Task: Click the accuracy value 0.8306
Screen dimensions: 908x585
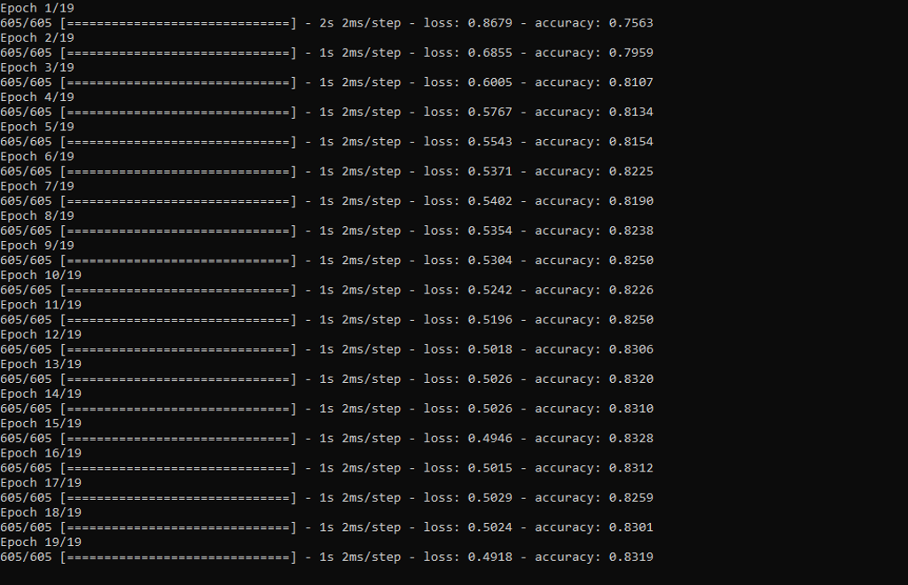Action: [630, 350]
